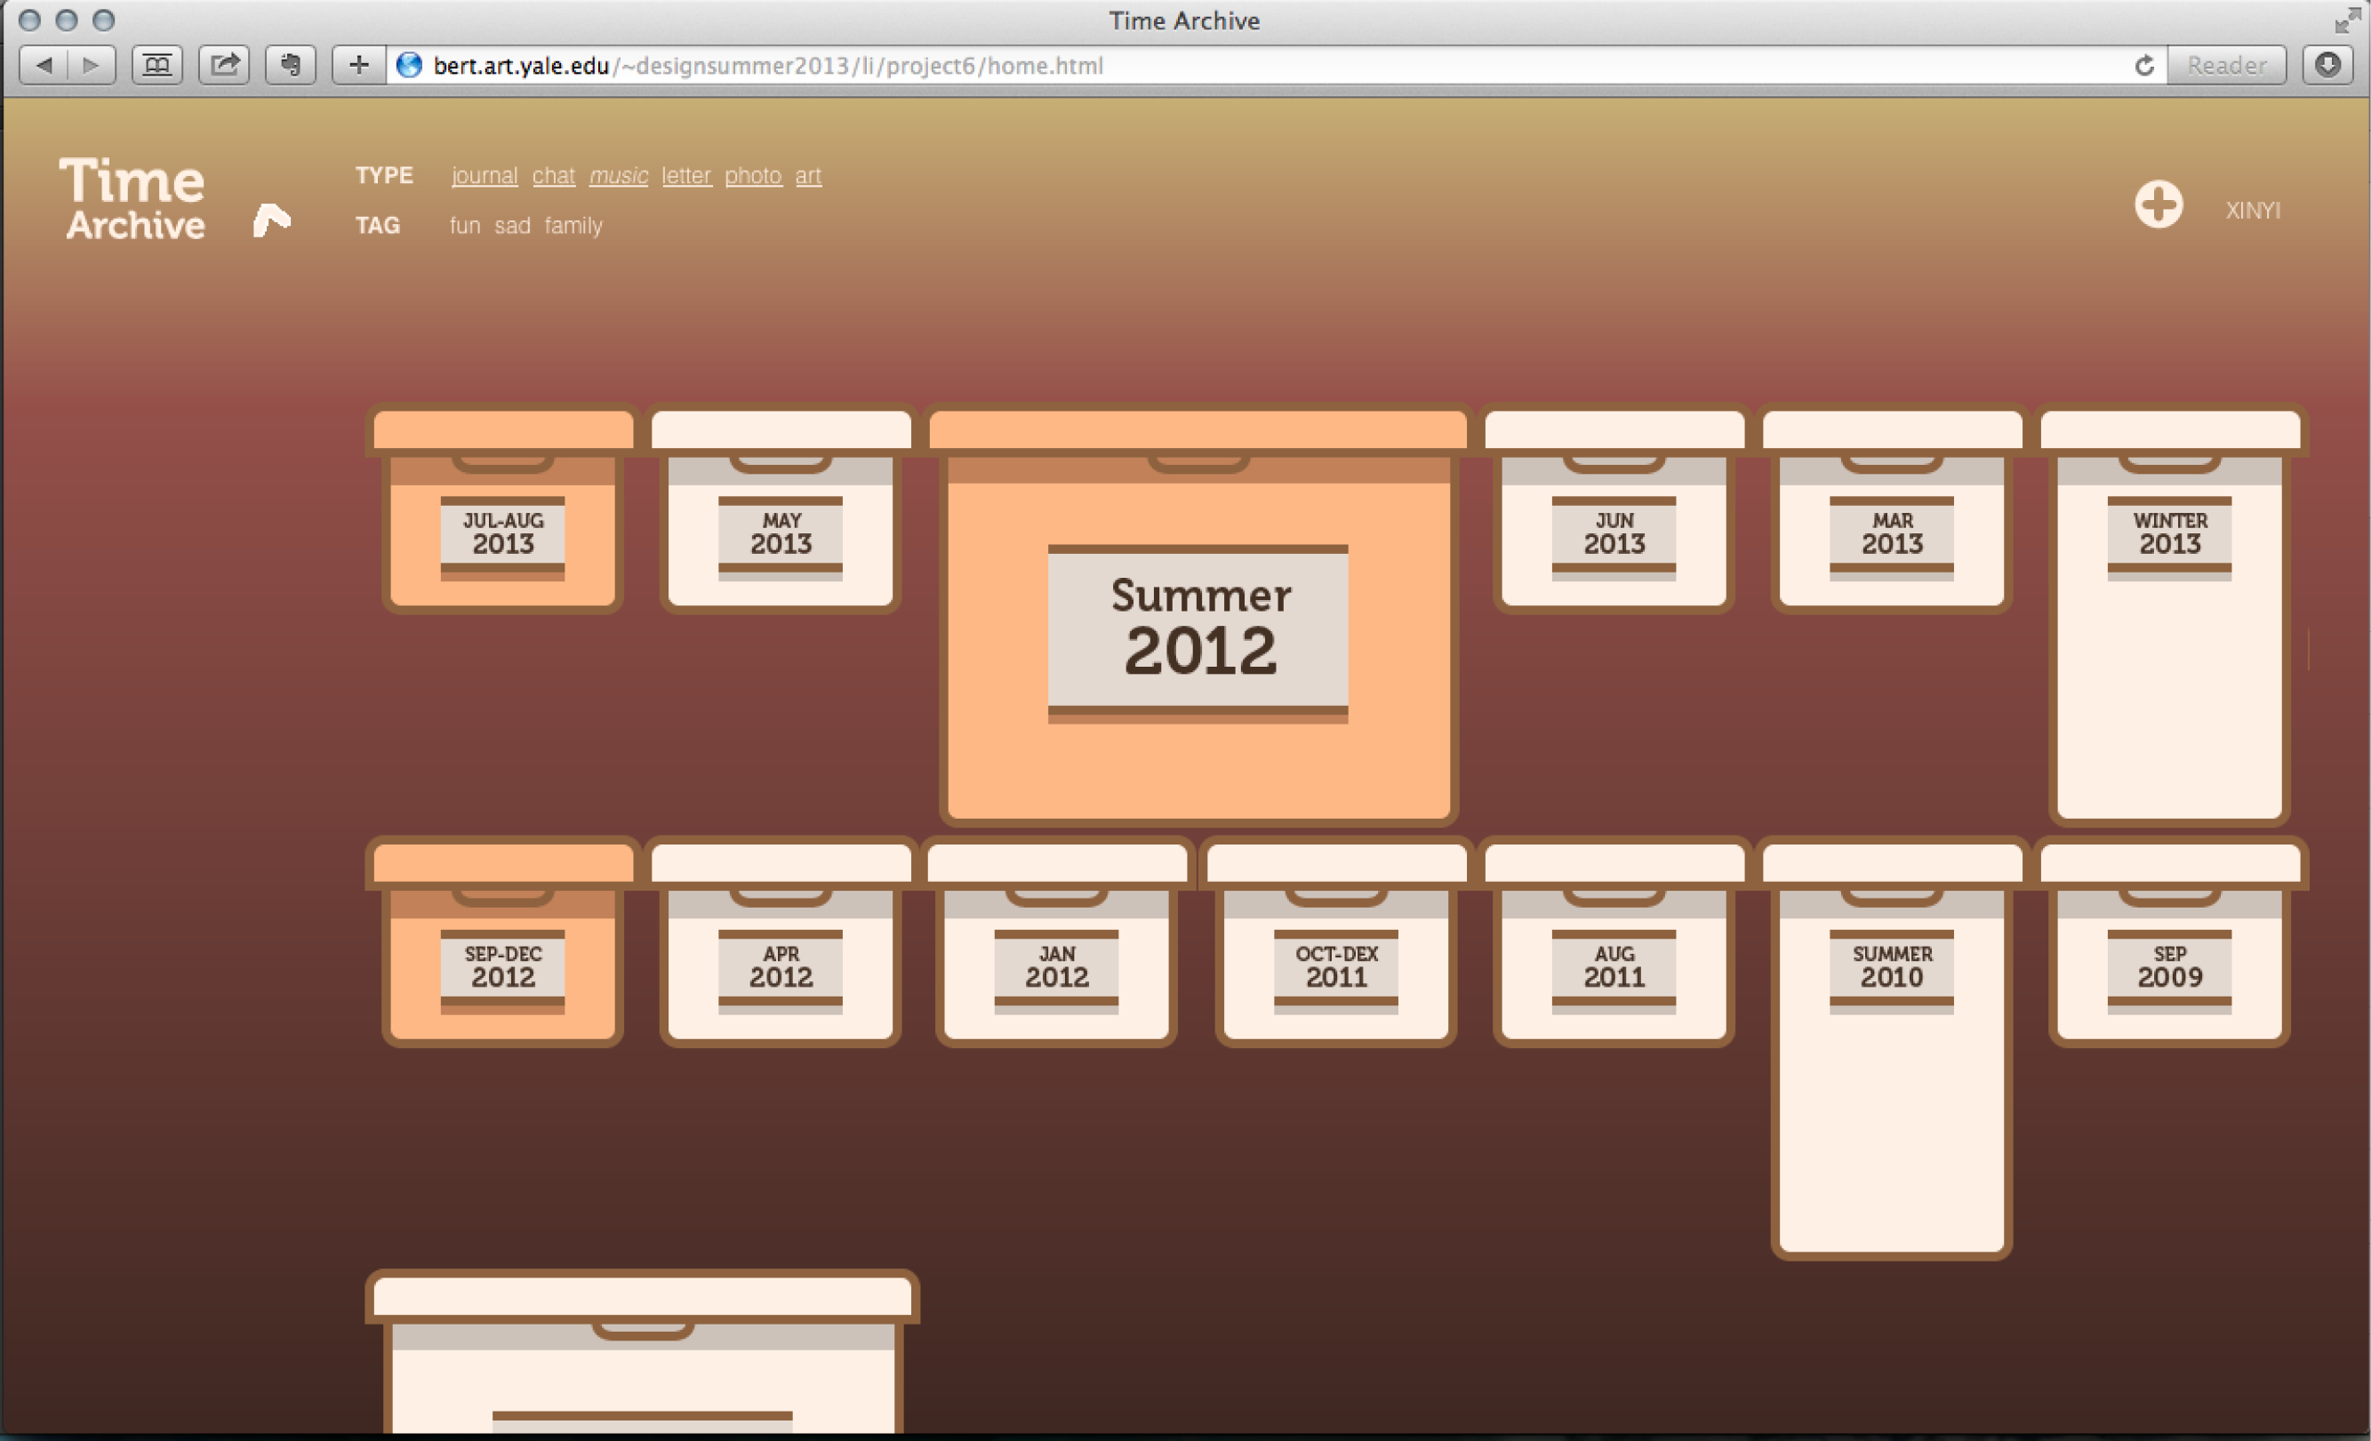This screenshot has width=2371, height=1441.
Task: Click the Safari back arrow button
Action: pos(44,66)
